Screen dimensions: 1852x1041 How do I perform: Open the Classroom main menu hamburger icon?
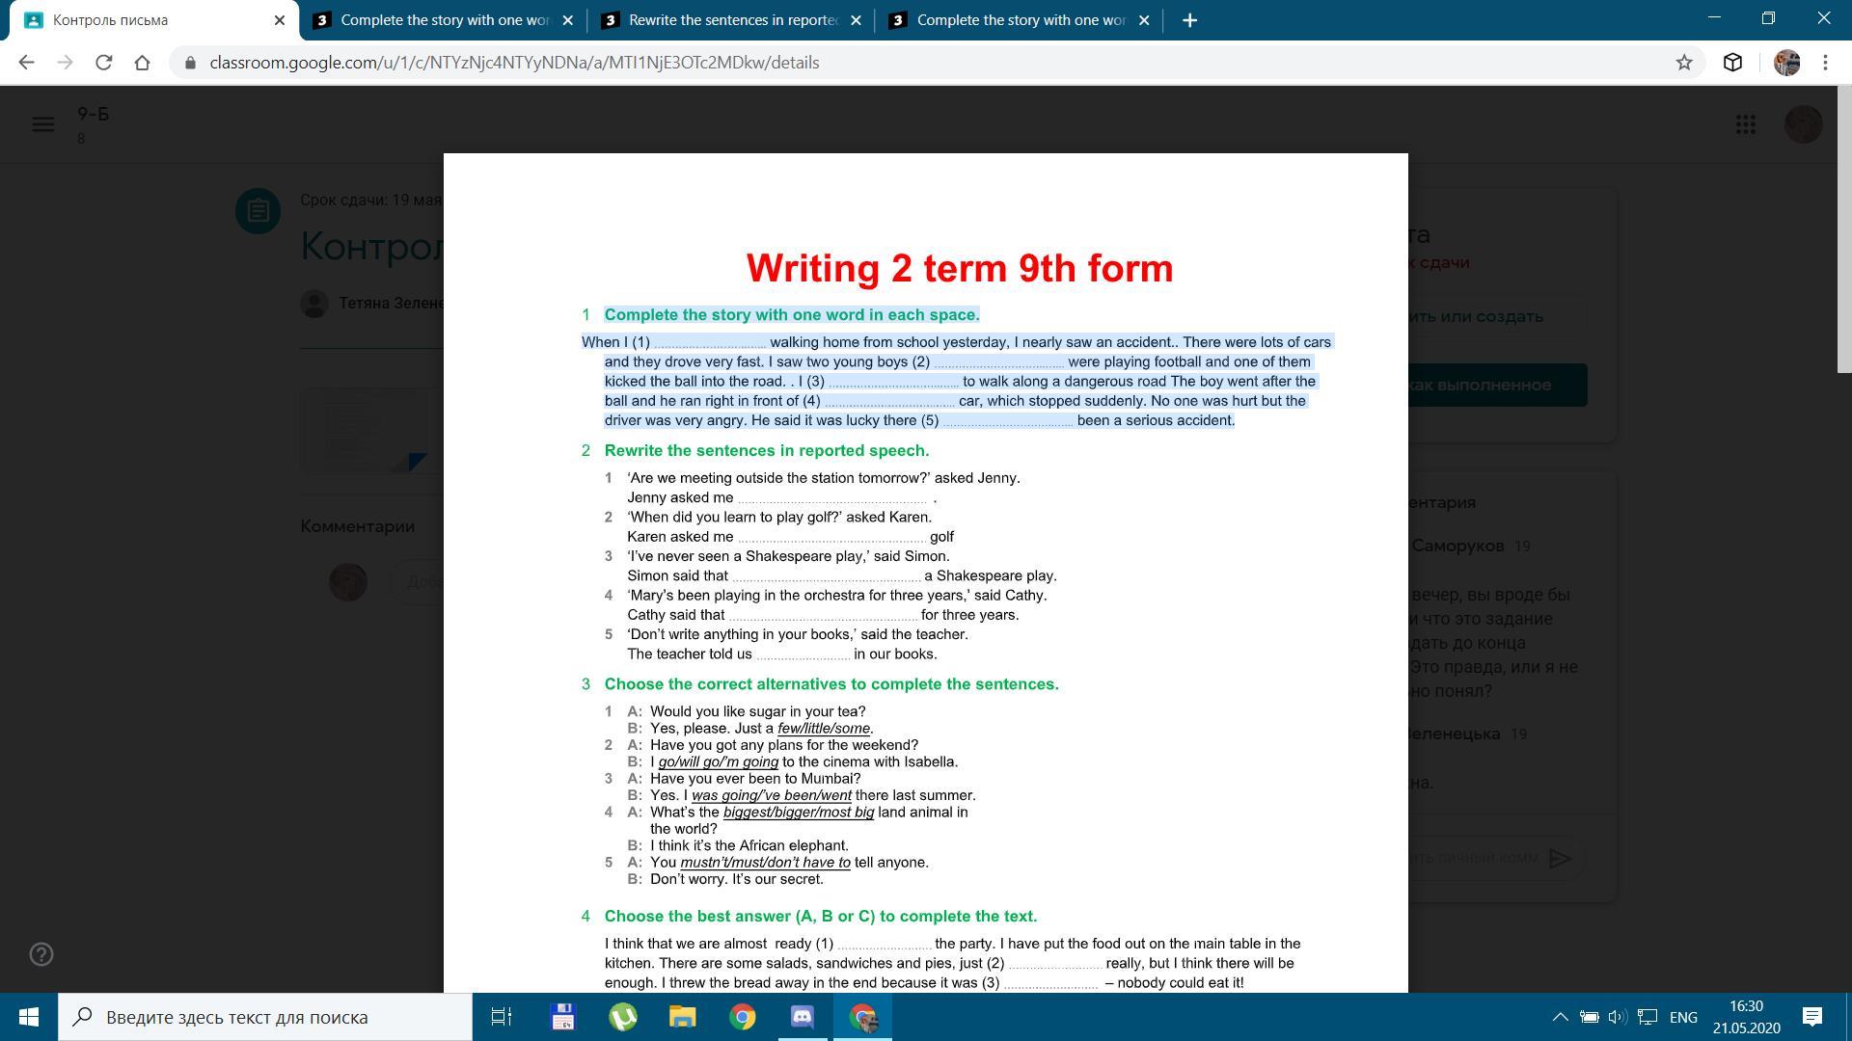[x=42, y=124]
